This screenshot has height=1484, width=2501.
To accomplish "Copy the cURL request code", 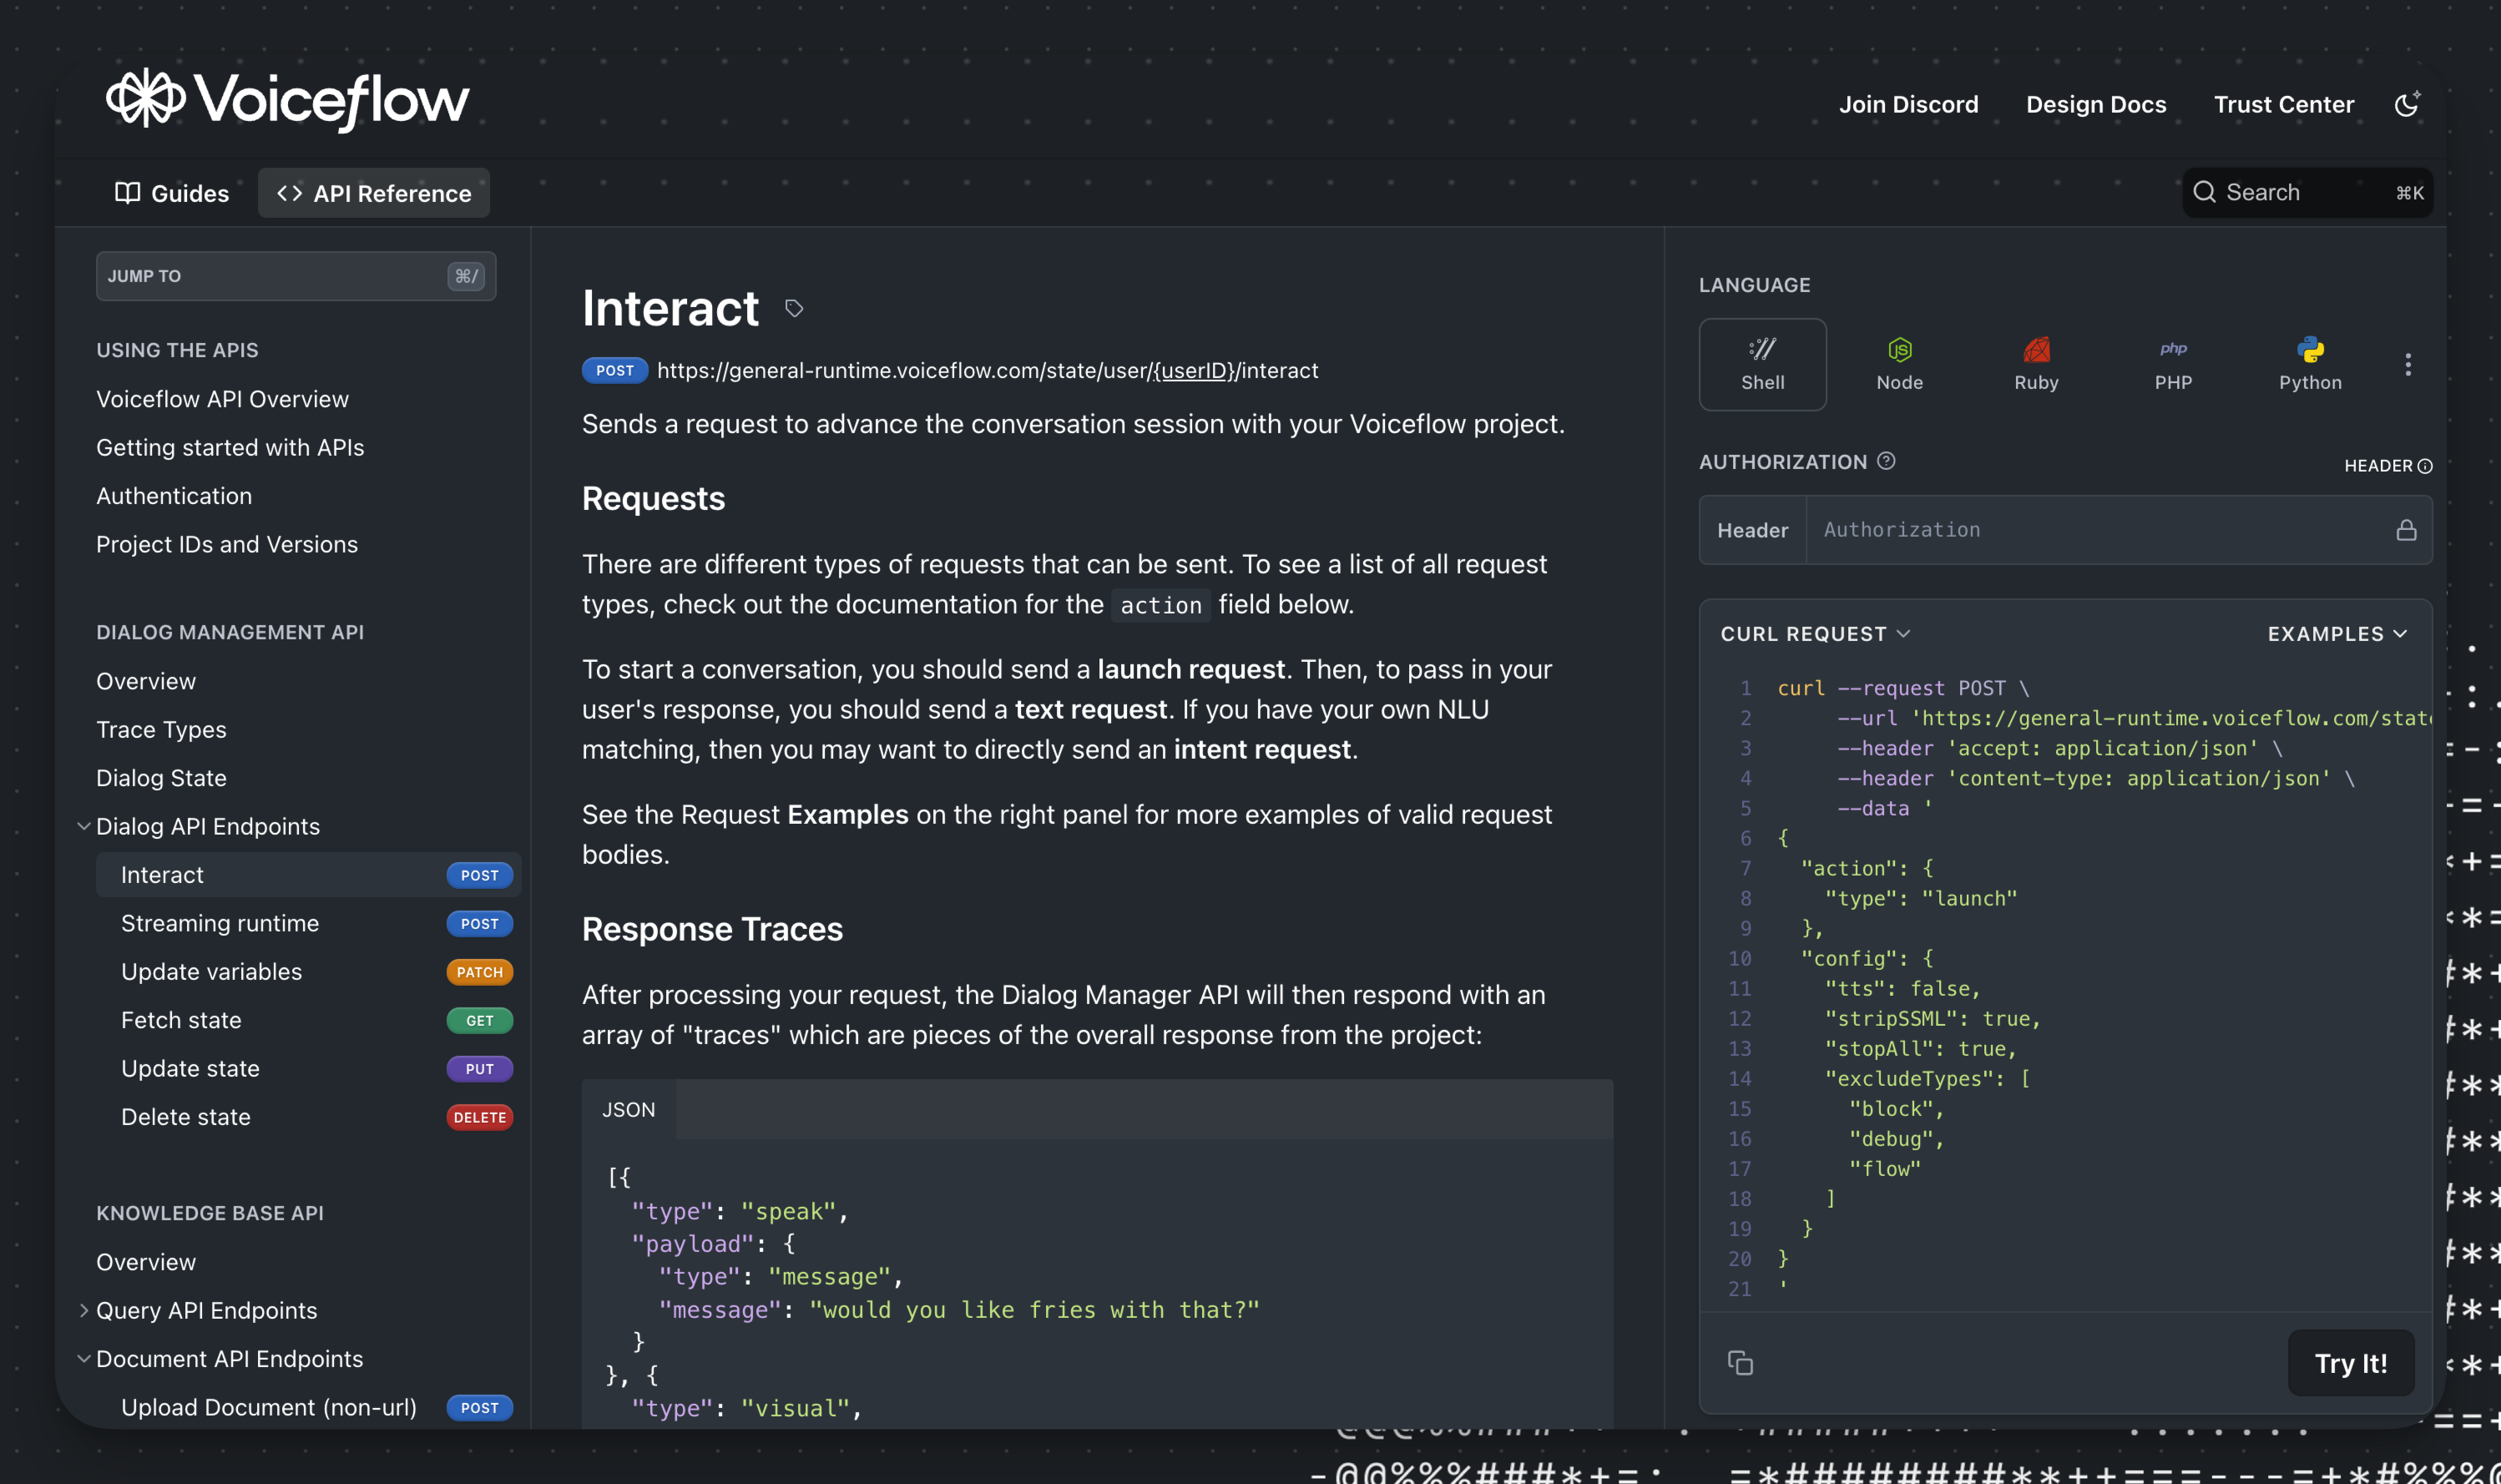I will pos(1740,1363).
